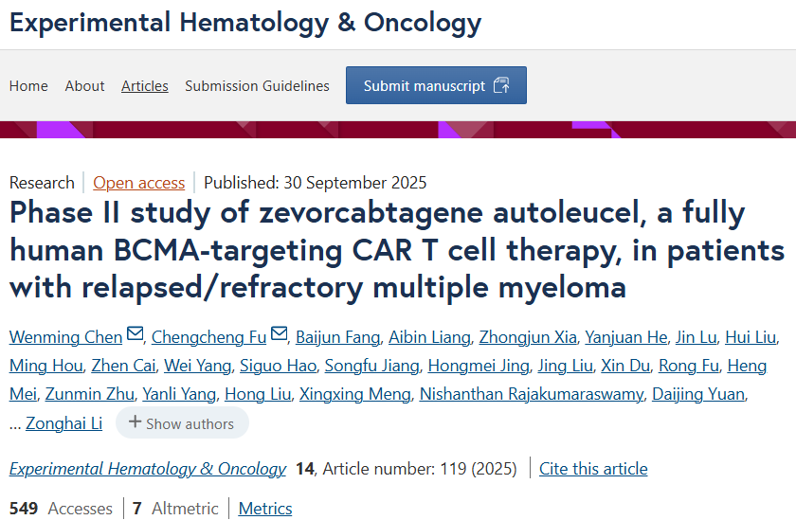Click the envelope icon beside Chengcheng Fu
The height and width of the screenshot is (520, 796).
(x=279, y=335)
